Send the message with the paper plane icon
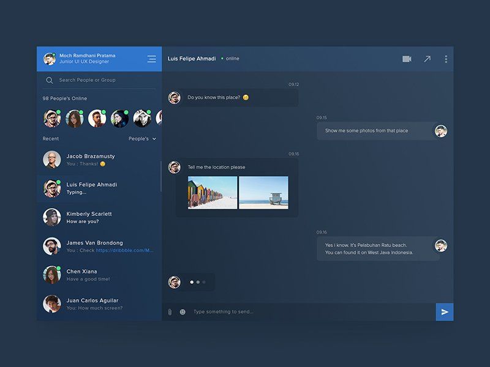Viewport: 490px width, 367px height. tap(445, 311)
